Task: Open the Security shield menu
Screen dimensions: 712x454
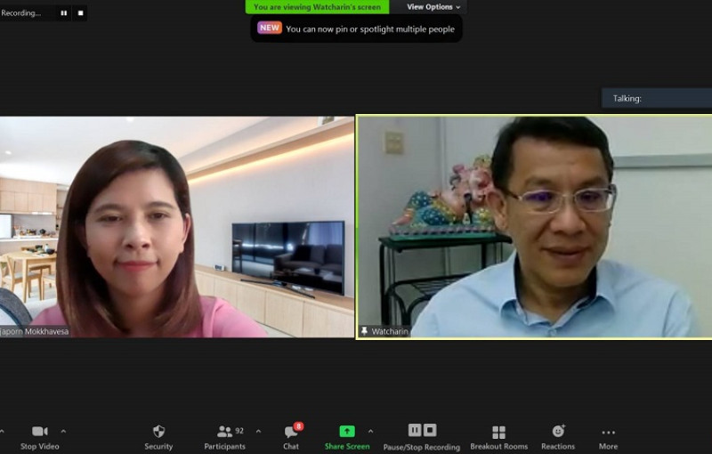Action: point(158,431)
